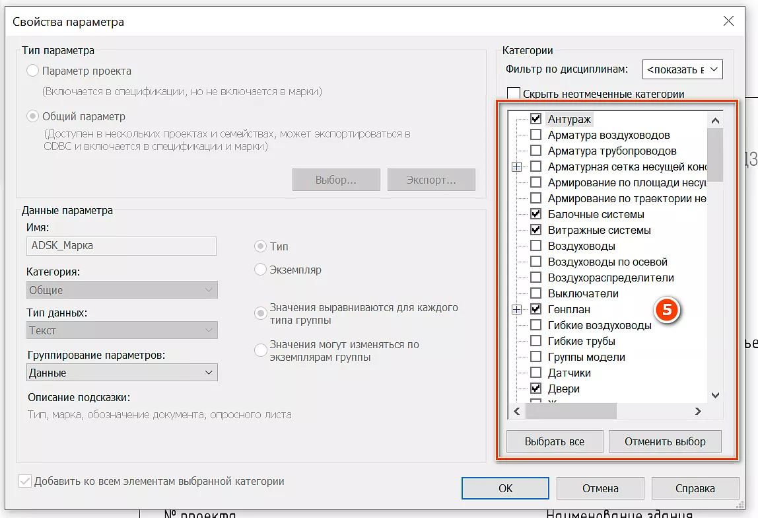
Task: Click the Выбрать все button
Action: coord(555,441)
